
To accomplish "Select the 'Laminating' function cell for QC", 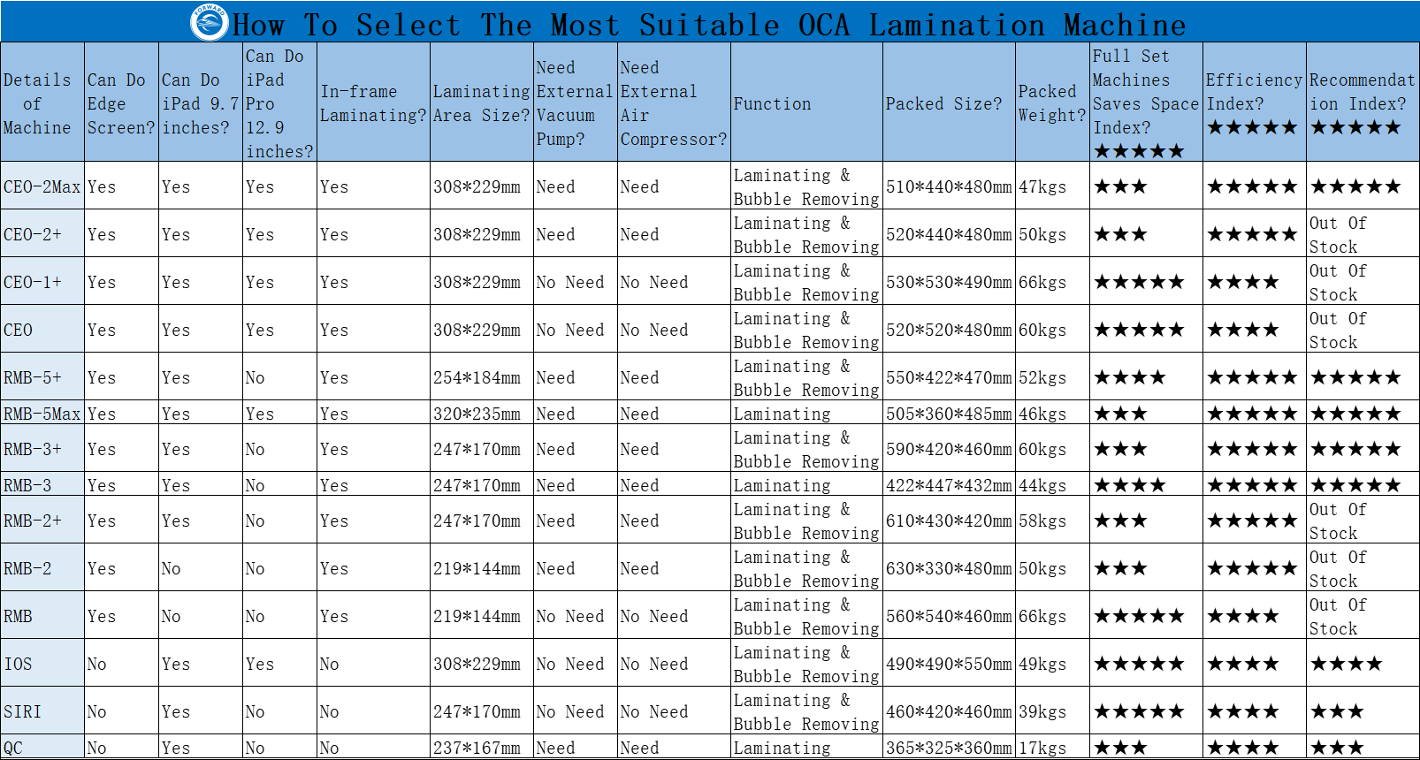I will [x=806, y=748].
